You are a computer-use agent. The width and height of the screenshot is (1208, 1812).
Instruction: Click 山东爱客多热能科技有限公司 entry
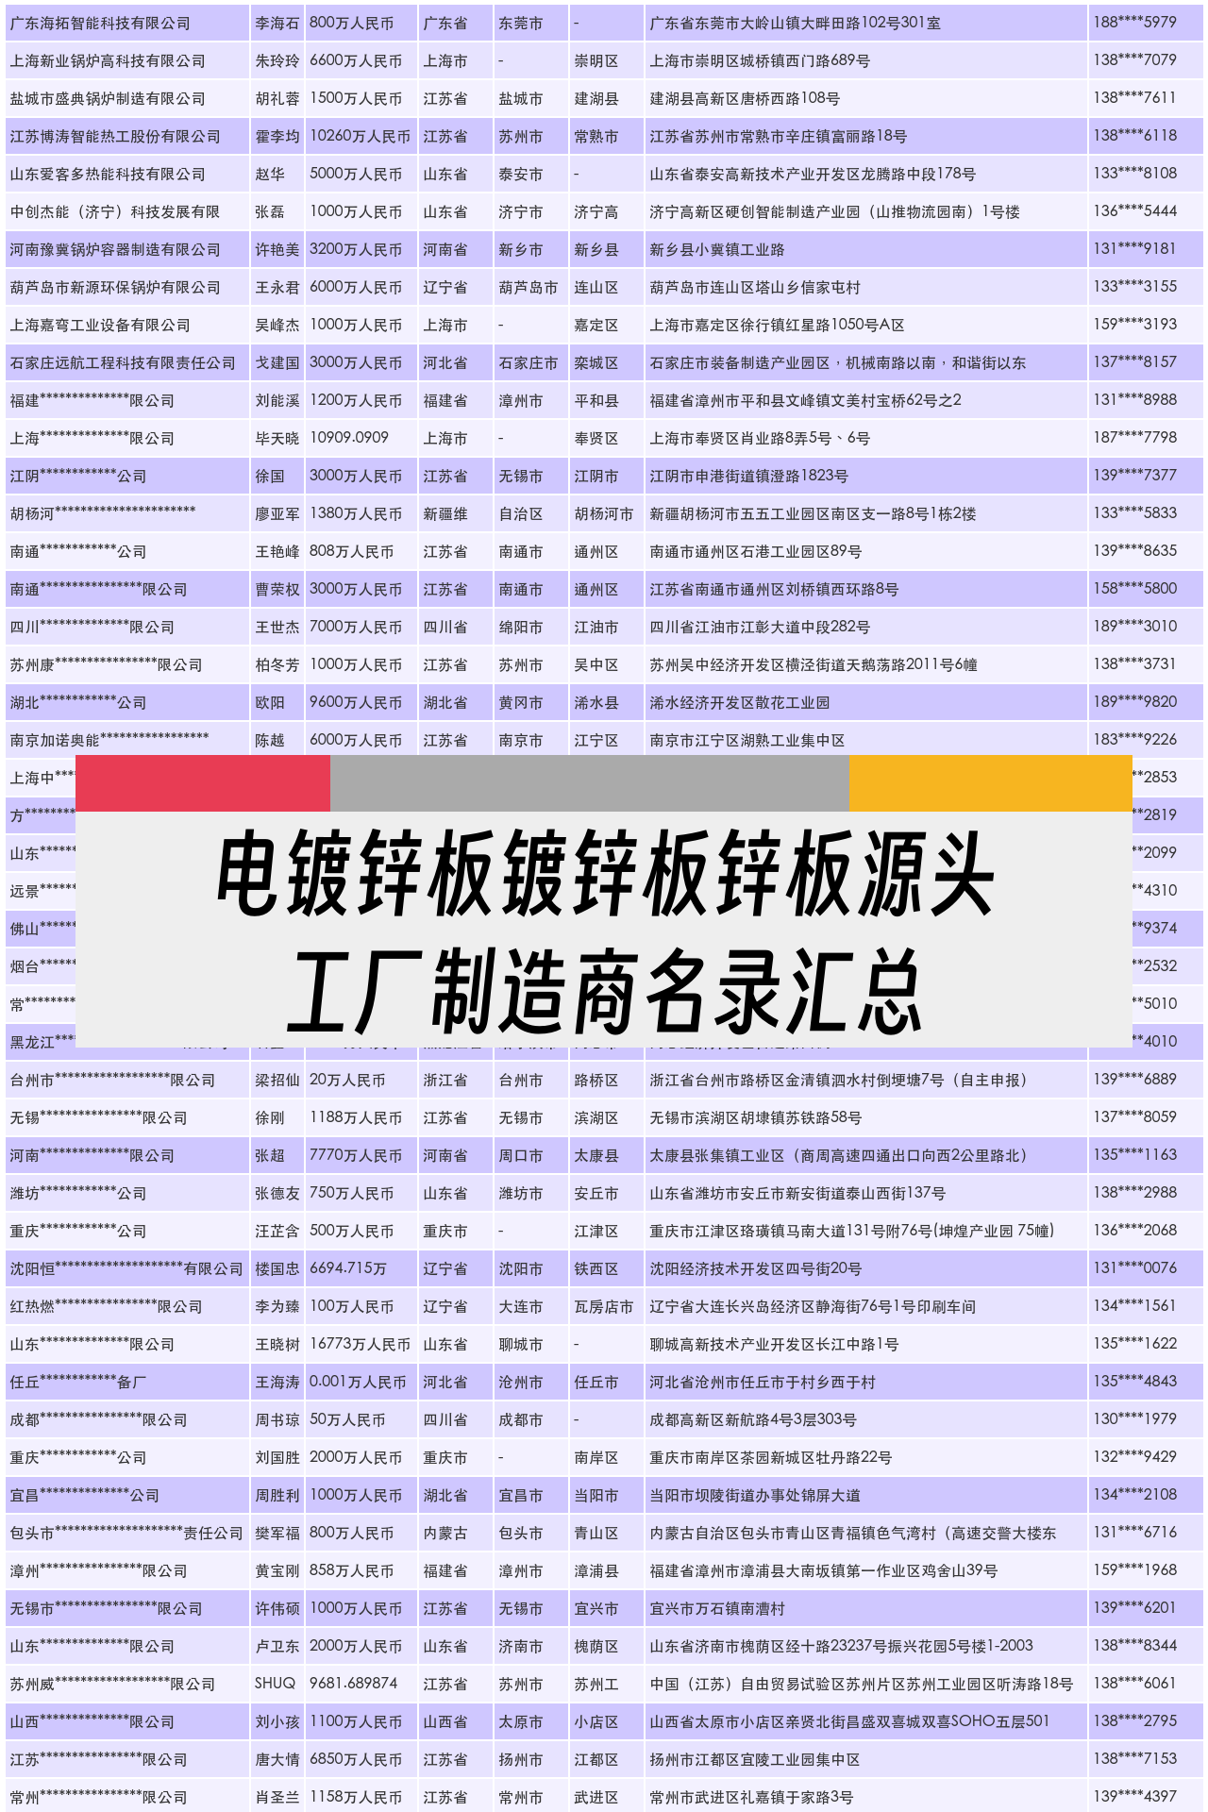coord(108,174)
